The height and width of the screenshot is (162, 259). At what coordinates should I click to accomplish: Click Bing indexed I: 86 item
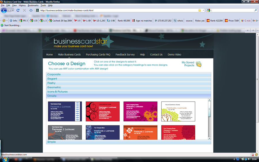(111, 21)
